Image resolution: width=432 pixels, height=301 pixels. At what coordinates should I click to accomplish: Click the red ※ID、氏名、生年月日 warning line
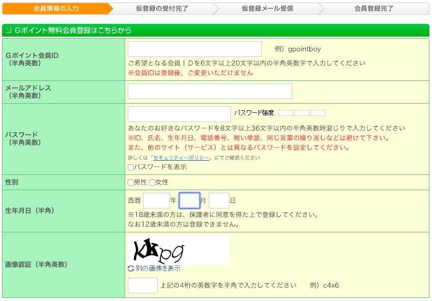258,138
